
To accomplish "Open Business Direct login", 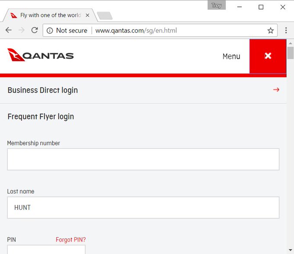I will (x=143, y=90).
